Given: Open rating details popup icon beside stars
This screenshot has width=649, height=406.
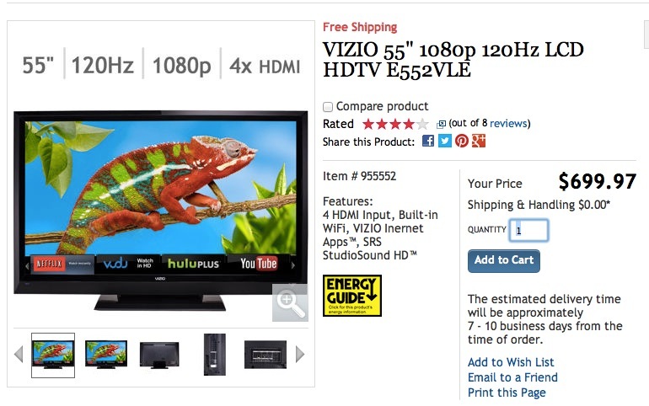Looking at the screenshot, I should click(x=441, y=124).
